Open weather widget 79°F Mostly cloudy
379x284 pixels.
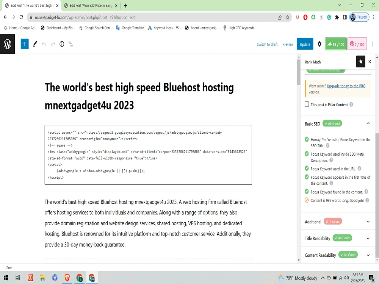coord(298,278)
